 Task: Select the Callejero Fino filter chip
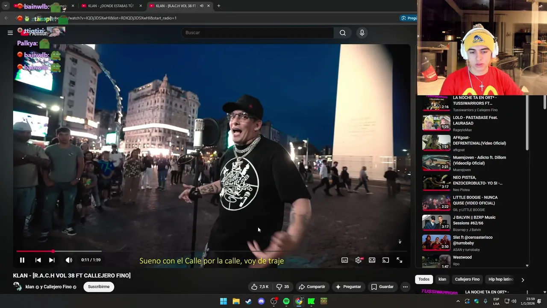pos(467,279)
